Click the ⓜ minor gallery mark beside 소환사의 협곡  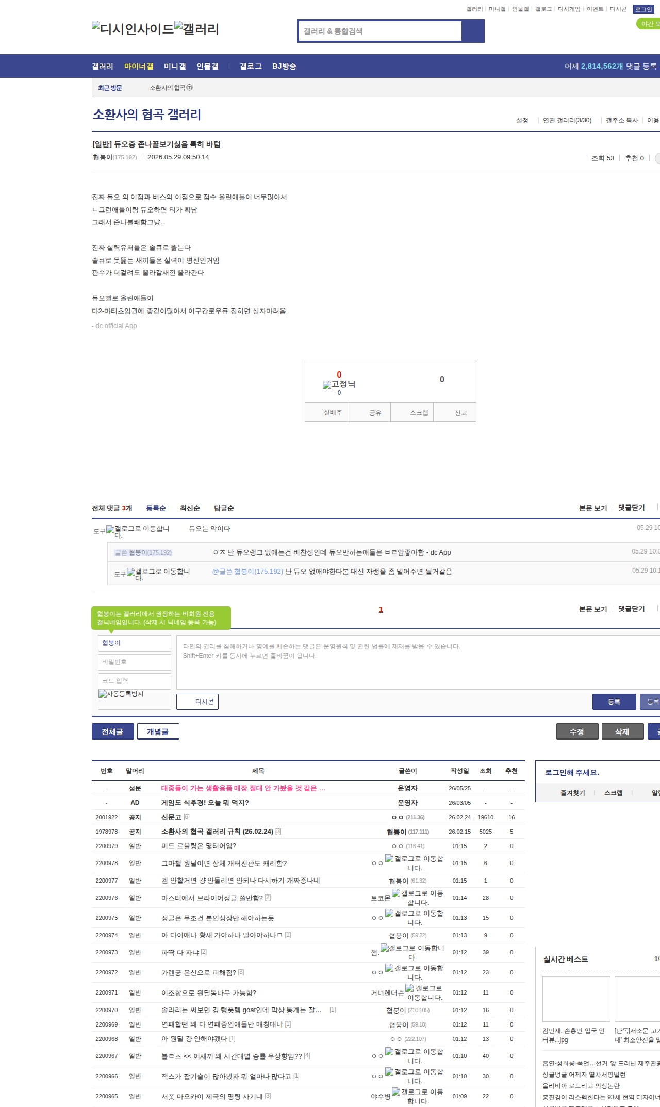point(189,88)
